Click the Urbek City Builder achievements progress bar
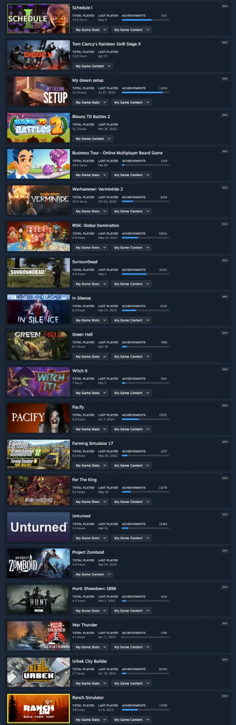The height and width of the screenshot is (725, 236). click(x=145, y=673)
